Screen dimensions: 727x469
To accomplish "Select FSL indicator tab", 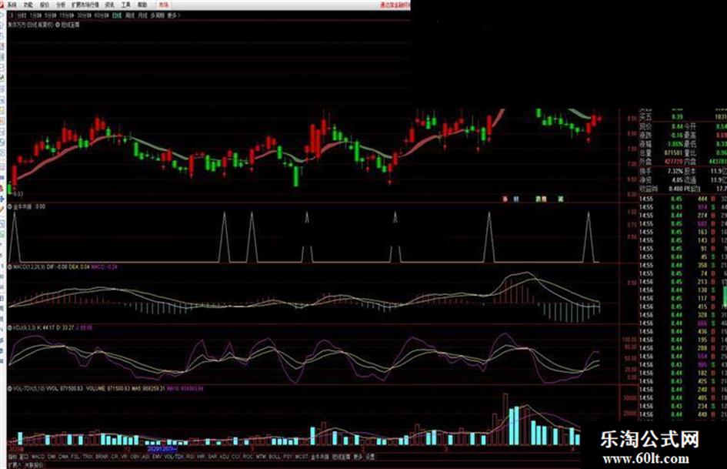I will click(x=75, y=457).
